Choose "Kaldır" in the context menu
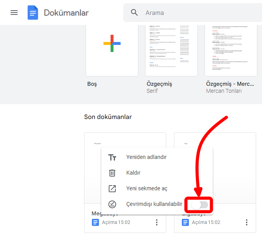Image resolution: width=262 pixels, height=249 pixels. pyautogui.click(x=133, y=173)
